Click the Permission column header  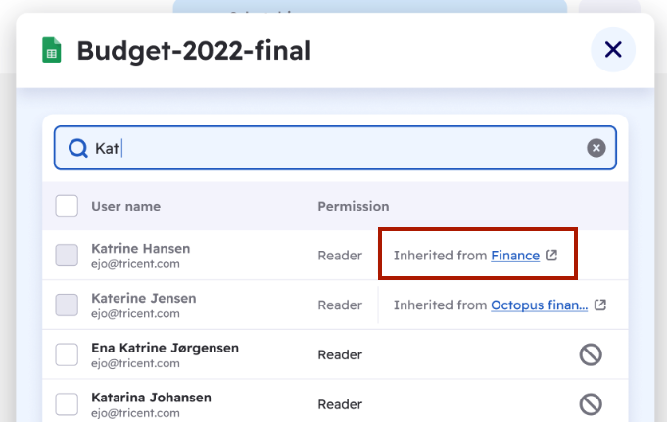(354, 206)
